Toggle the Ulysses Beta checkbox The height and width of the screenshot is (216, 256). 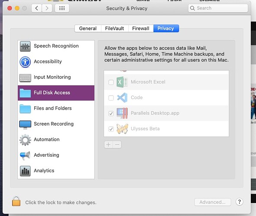coord(111,129)
